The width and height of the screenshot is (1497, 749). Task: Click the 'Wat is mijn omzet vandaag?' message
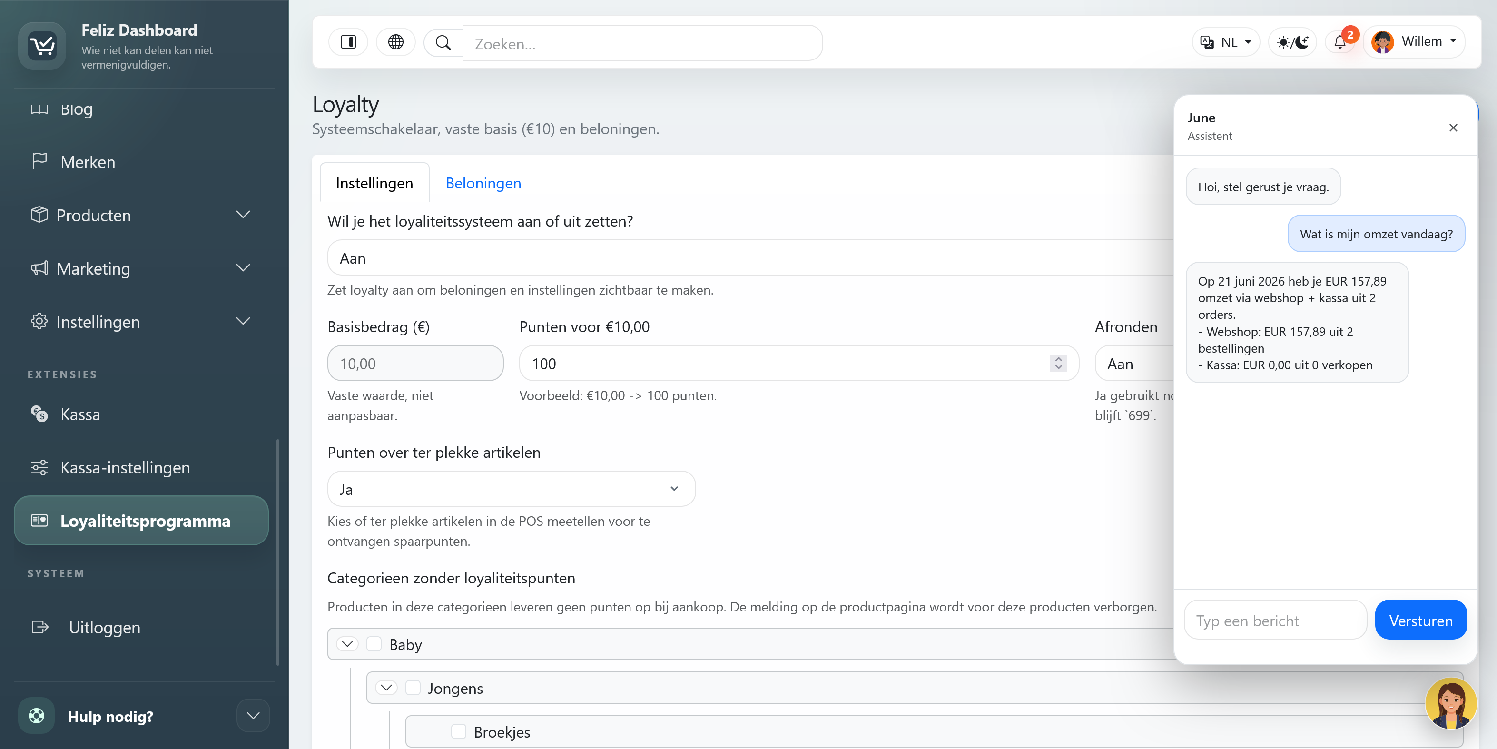point(1376,234)
